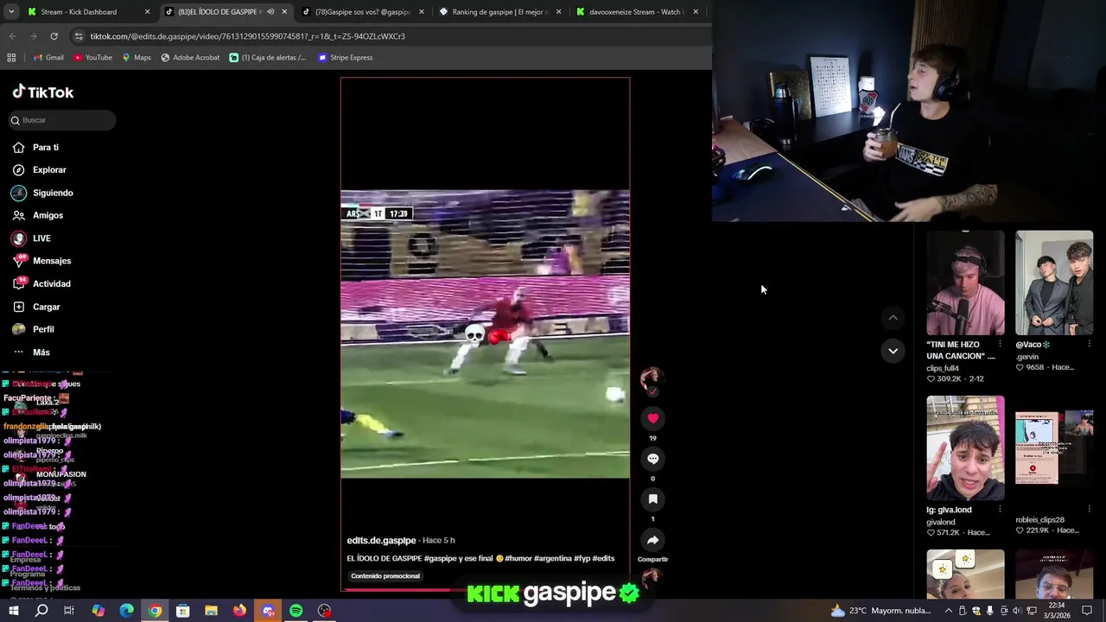Open the Caja de alertas bookmark

pos(268,58)
